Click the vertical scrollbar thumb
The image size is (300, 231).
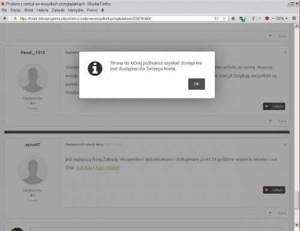[296, 200]
